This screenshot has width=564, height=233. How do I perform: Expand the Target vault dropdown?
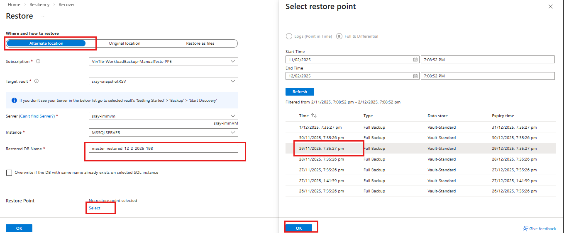tap(164, 82)
